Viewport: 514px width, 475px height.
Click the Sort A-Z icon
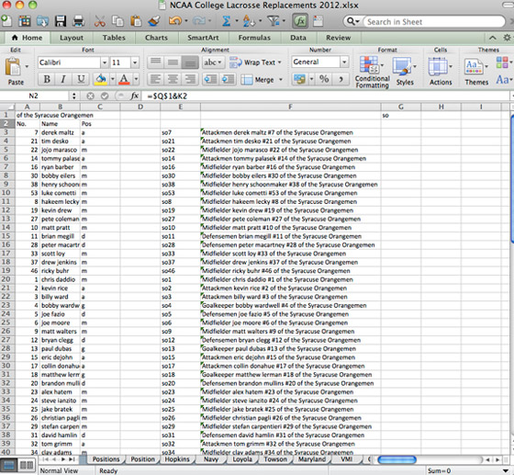249,21
